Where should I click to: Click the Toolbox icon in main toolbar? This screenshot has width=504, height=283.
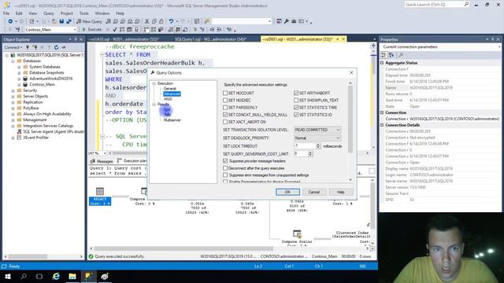294,21
